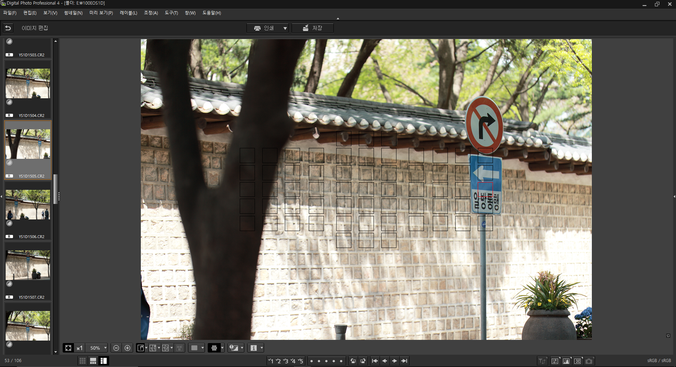Apply check mark 4 to image

coord(293,361)
